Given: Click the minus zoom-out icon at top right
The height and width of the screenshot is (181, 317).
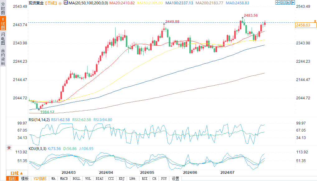Looking at the screenshot, I should (287, 2).
